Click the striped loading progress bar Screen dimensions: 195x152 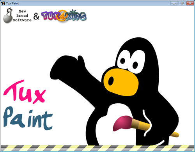coord(97,148)
